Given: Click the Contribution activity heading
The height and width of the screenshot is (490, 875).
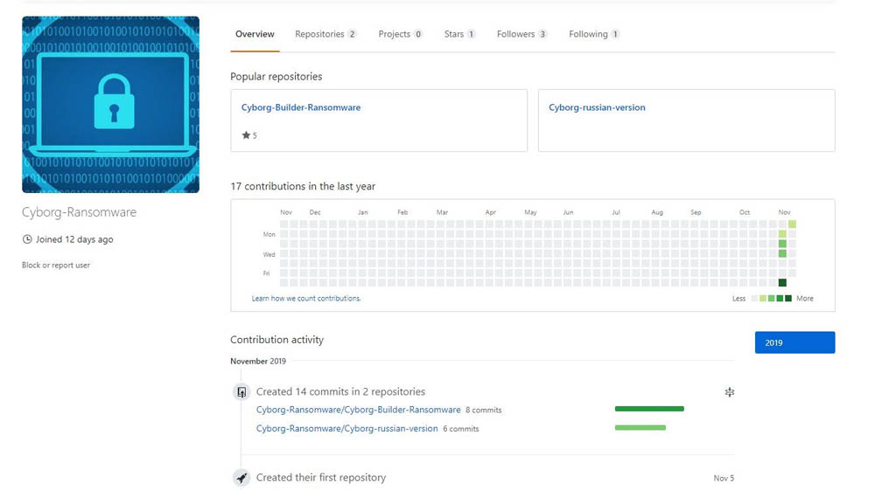Looking at the screenshot, I should point(276,340).
